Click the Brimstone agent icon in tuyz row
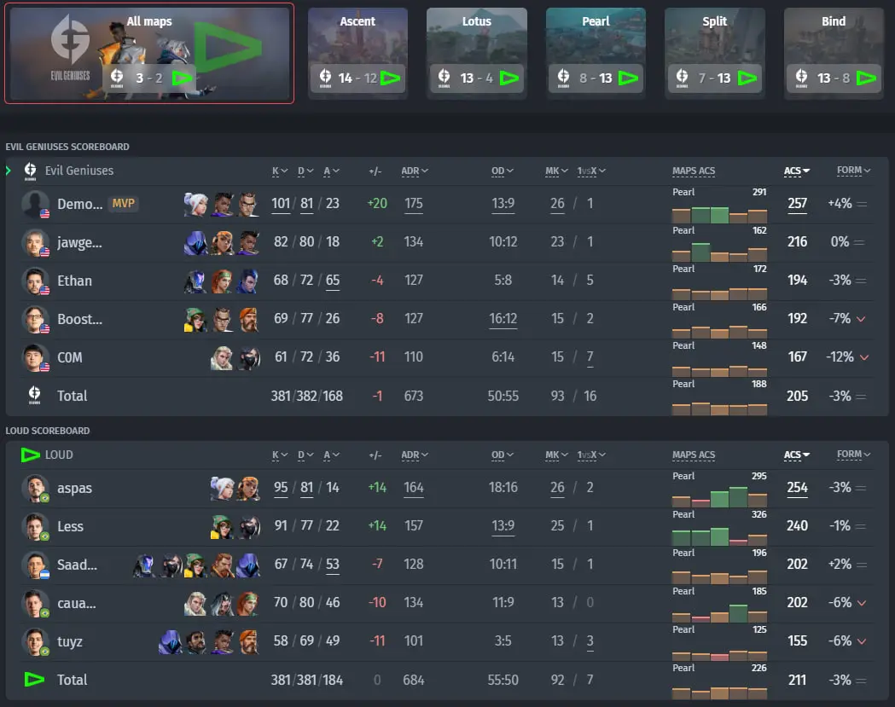This screenshot has height=707, width=895. point(247,641)
